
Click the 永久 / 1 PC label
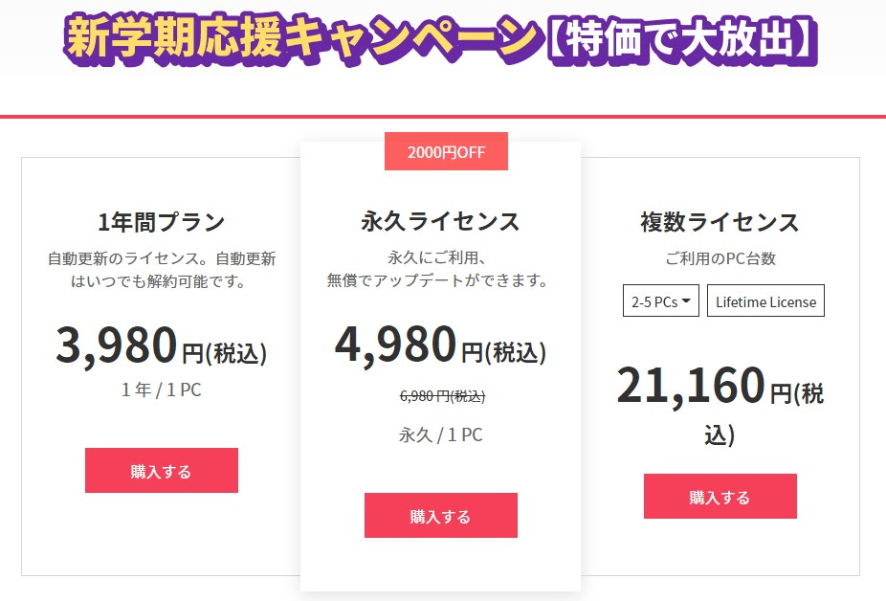441,434
